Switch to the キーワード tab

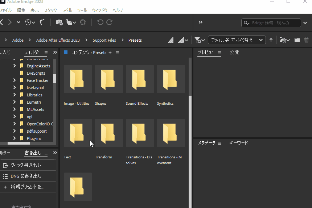tap(239, 143)
